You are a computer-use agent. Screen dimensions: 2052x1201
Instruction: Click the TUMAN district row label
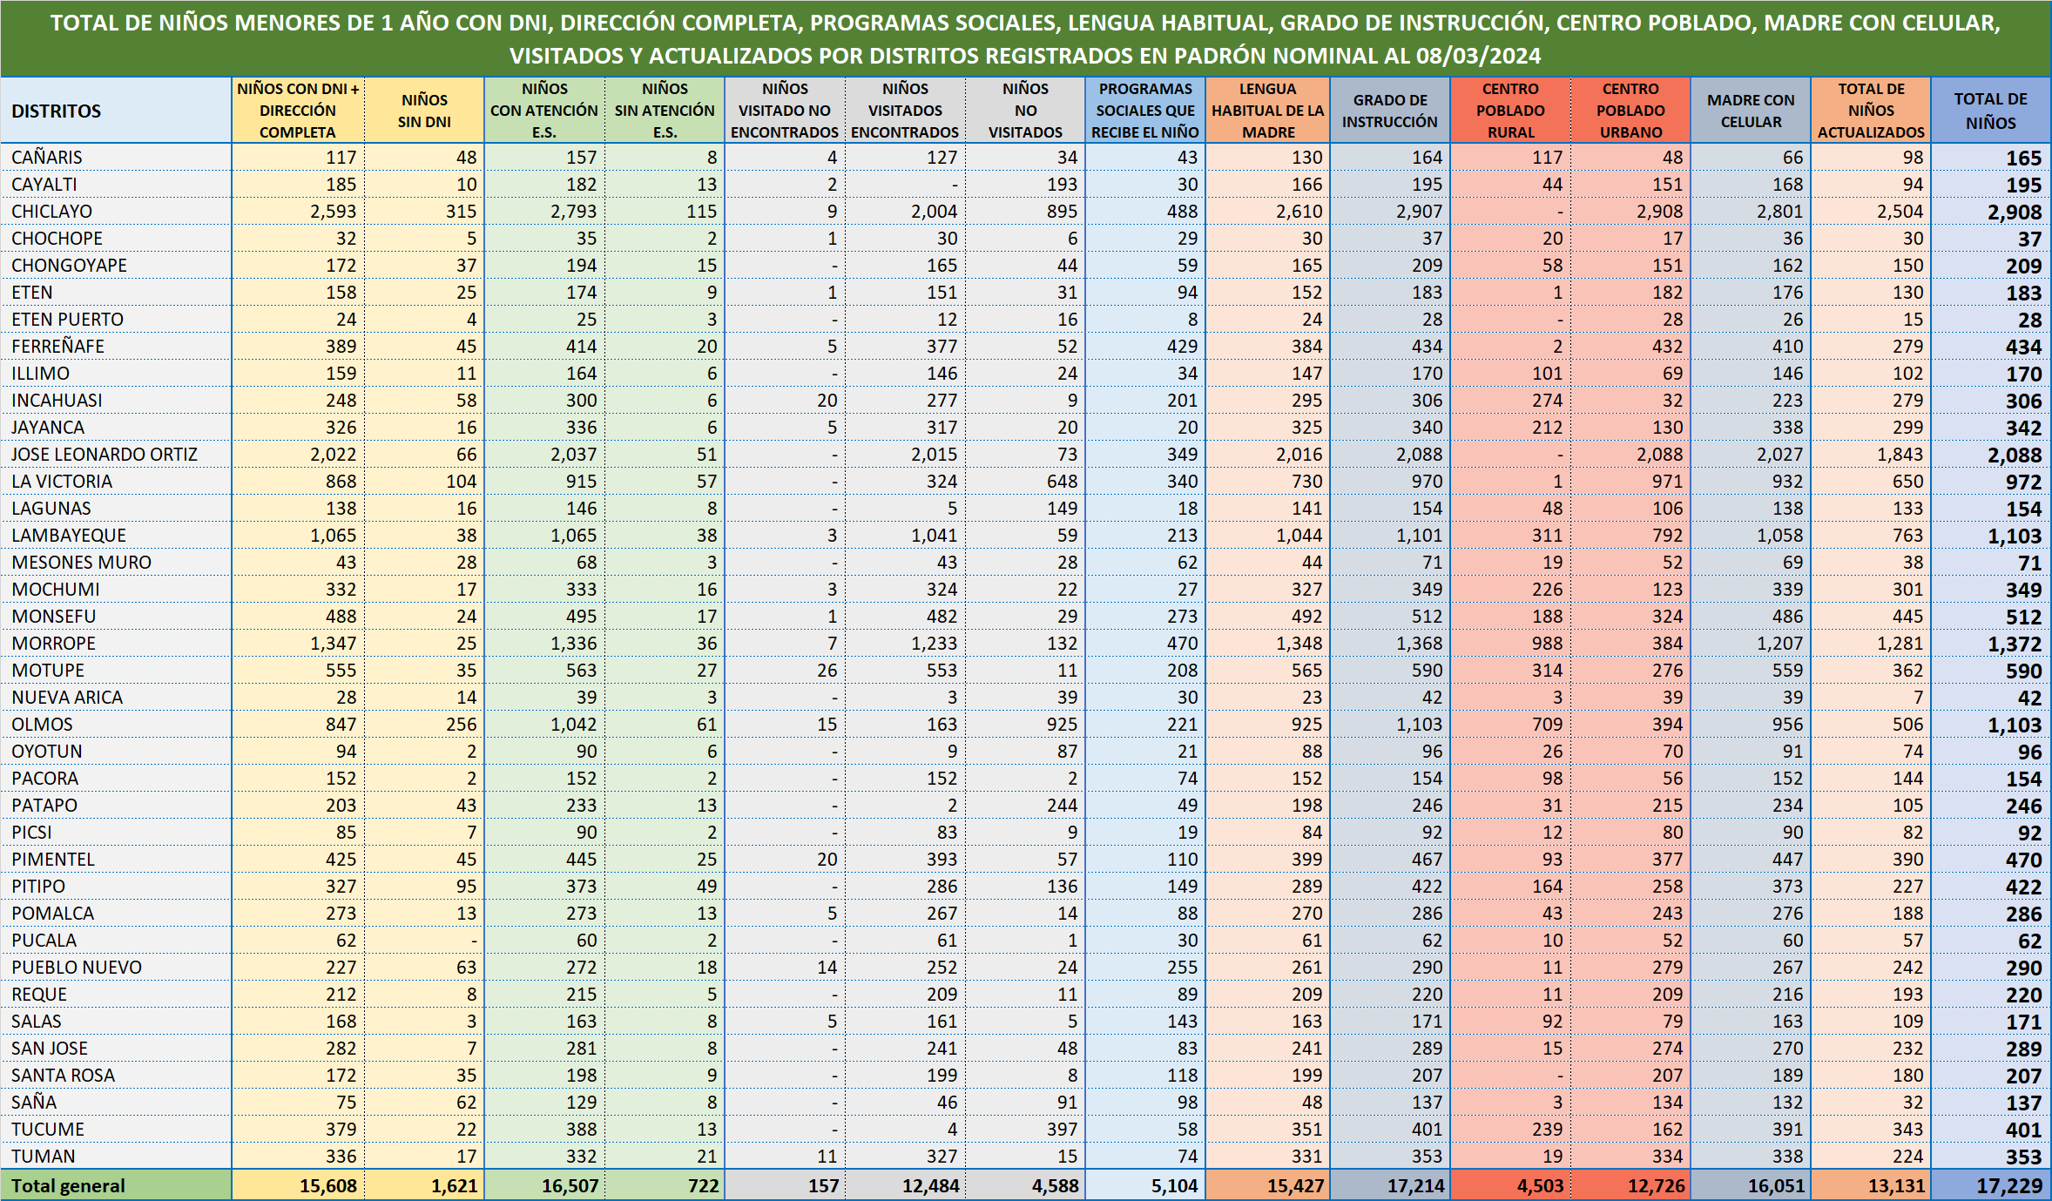coord(44,1157)
